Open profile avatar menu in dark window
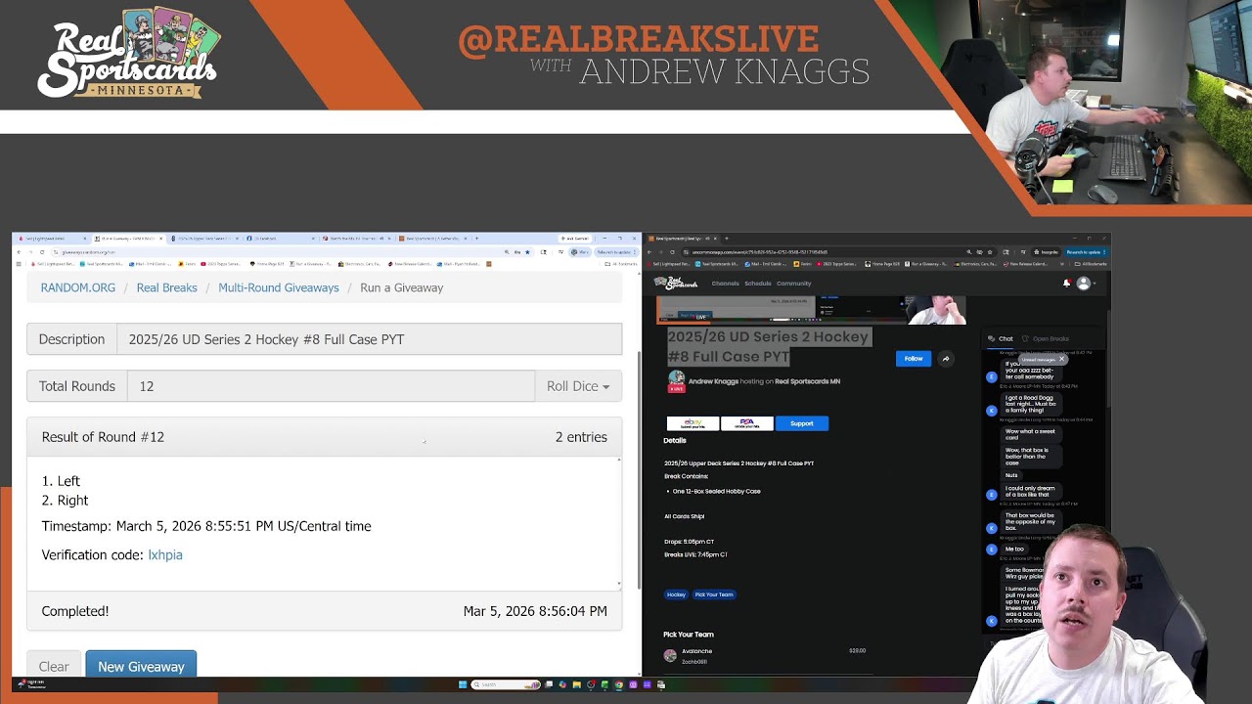 (1084, 284)
